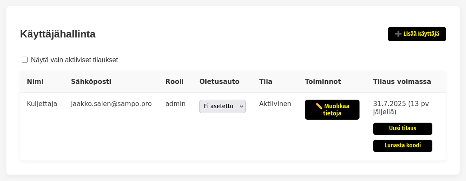Click the 31.7.2025 subscription expiry text

pyautogui.click(x=389, y=104)
